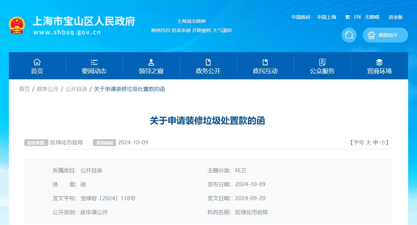
Task: Click the home icon above 首页
Action: pos(37,62)
